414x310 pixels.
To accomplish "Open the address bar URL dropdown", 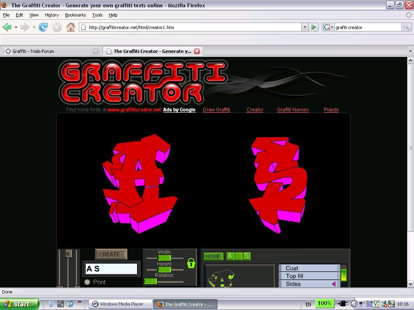I will point(305,27).
